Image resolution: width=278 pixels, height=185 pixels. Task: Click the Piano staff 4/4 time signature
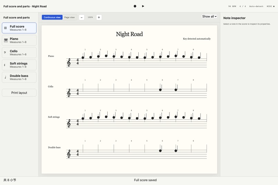pos(78,62)
